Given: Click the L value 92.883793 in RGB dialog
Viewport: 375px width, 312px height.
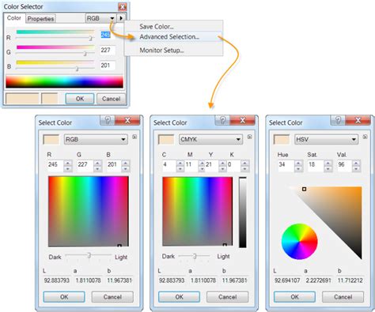Looking at the screenshot, I should tap(56, 280).
